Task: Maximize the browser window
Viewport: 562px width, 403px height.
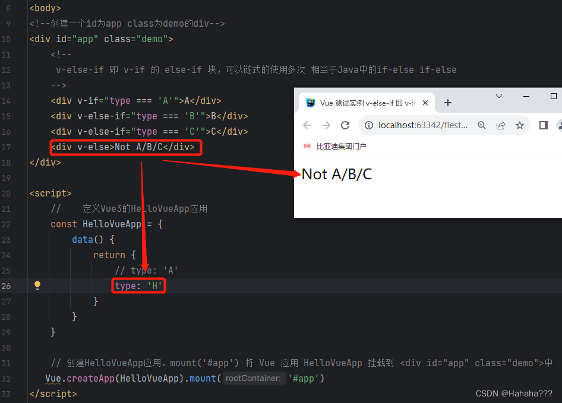Action: click(554, 96)
